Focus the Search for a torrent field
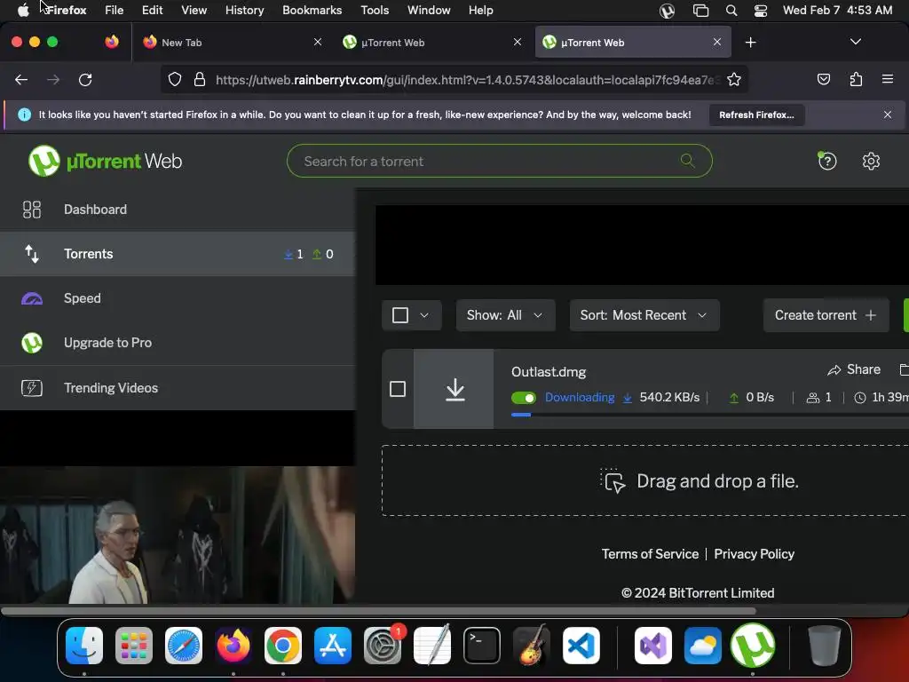 pyautogui.click(x=499, y=161)
